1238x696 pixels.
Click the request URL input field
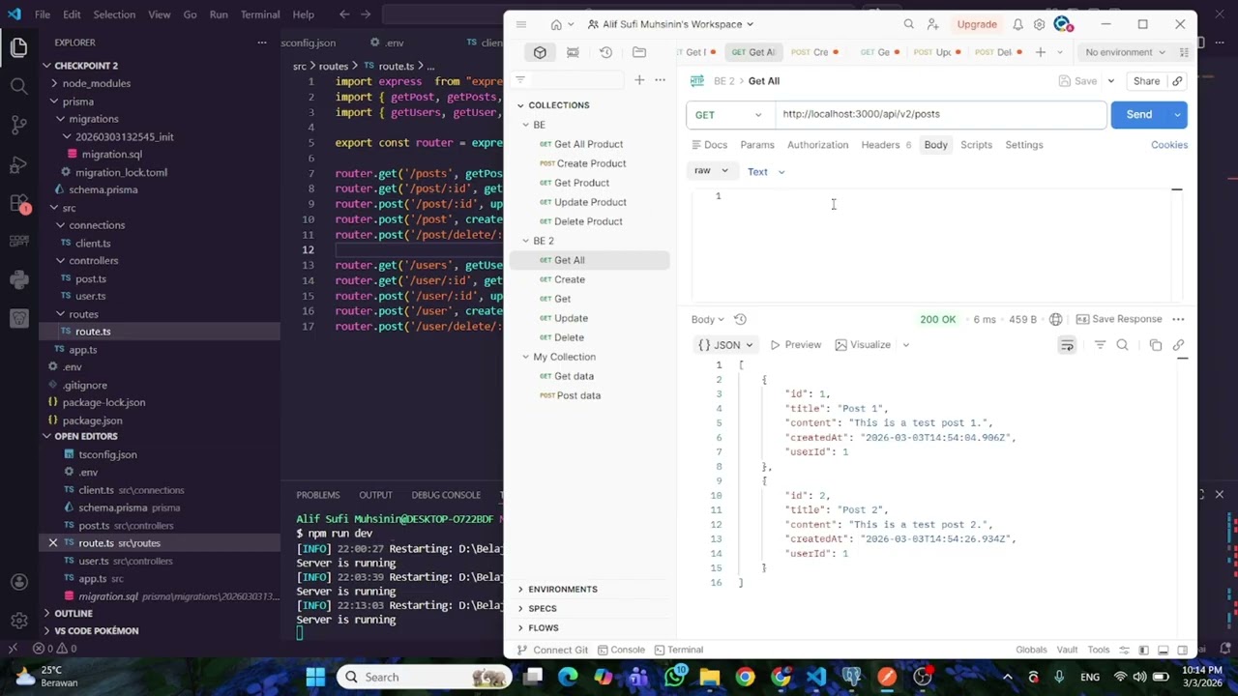click(940, 114)
